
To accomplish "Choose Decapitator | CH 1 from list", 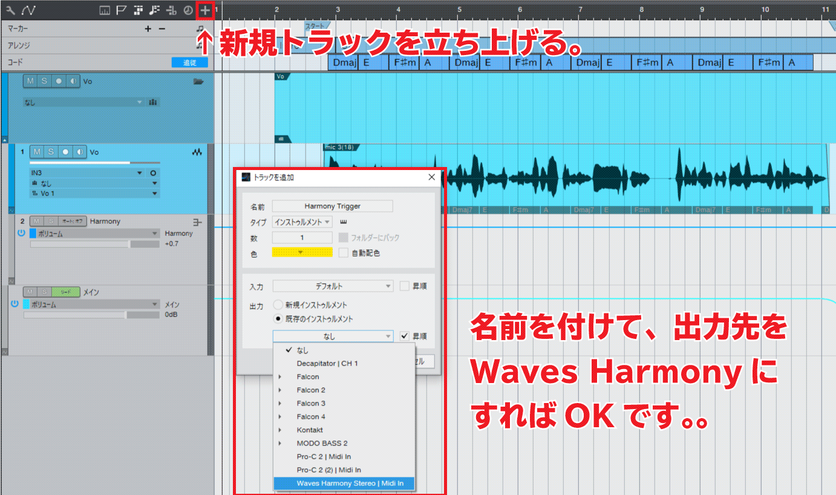I will [x=344, y=364].
